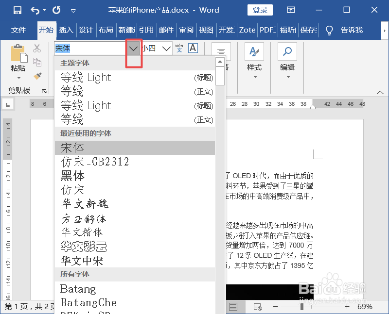The image size is (389, 314).
Task: Switch to the 布局 tab
Action: [x=106, y=30]
